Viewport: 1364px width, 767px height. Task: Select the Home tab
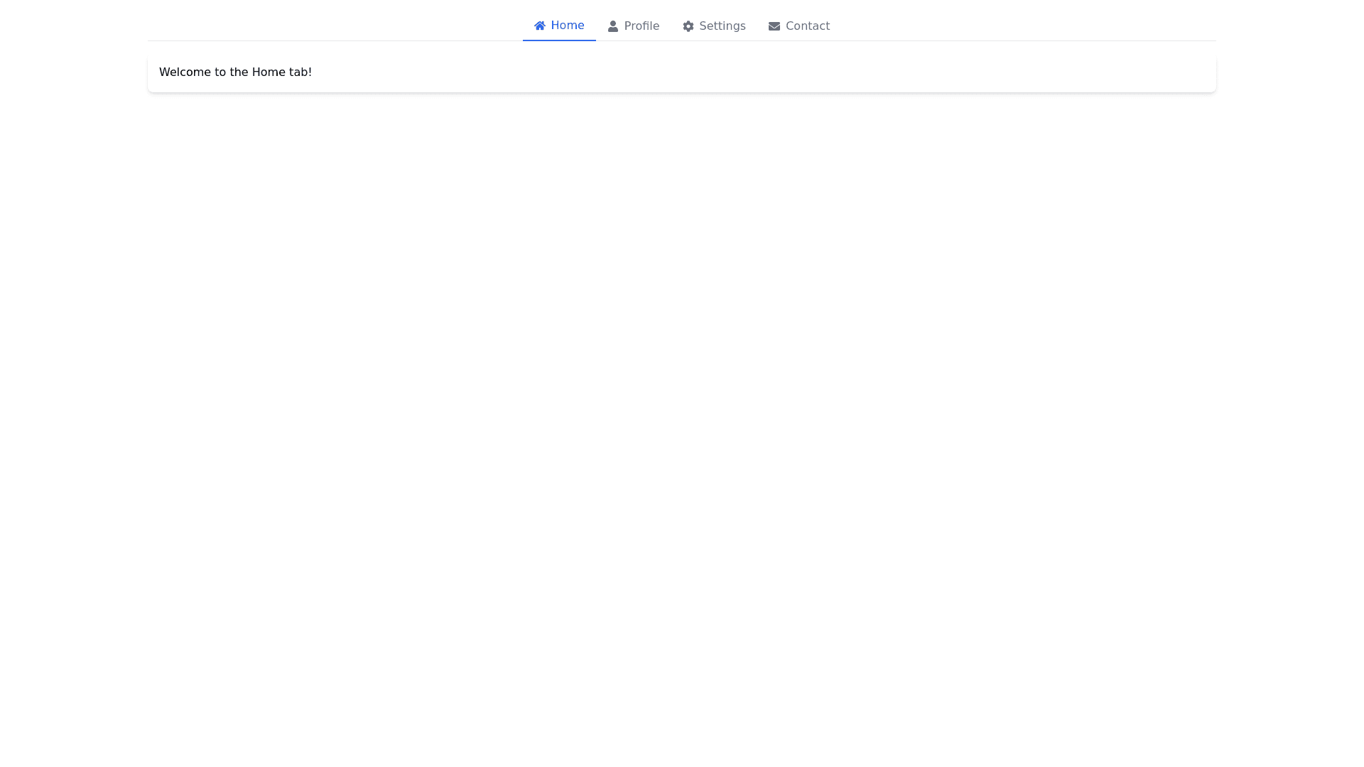point(559,26)
